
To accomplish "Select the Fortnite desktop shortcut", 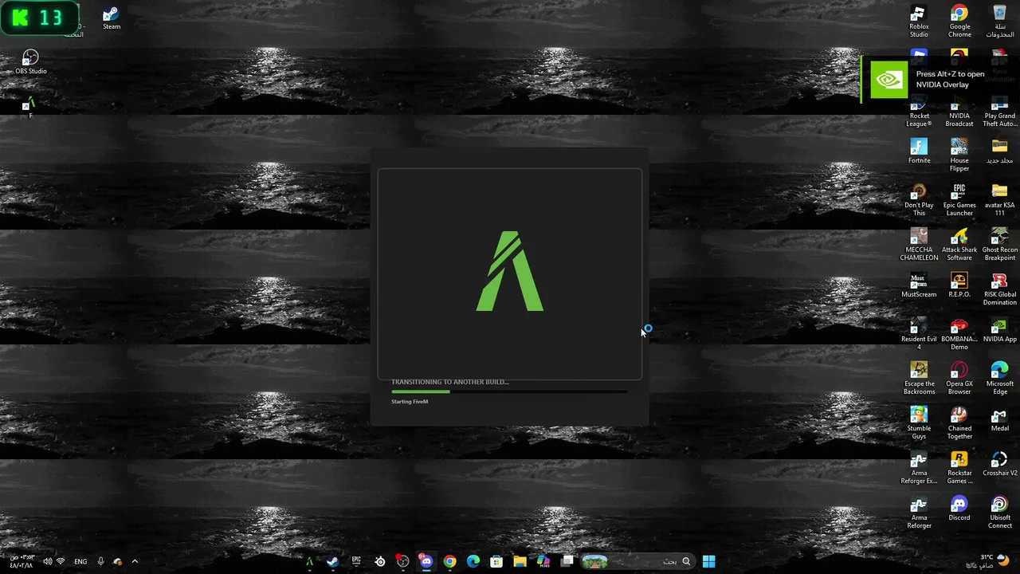I will (919, 151).
